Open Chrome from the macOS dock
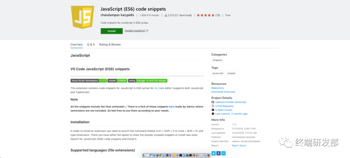The height and width of the screenshot is (158, 350). pos(161,156)
